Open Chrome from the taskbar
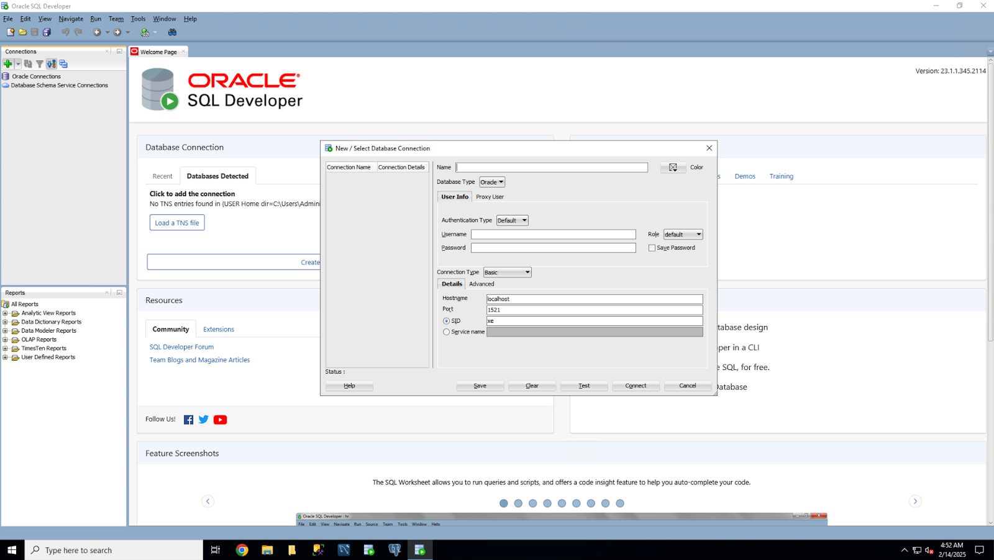 (242, 550)
